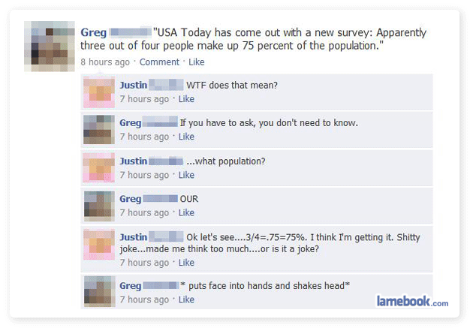Click Greg's name on the original post

click(94, 32)
